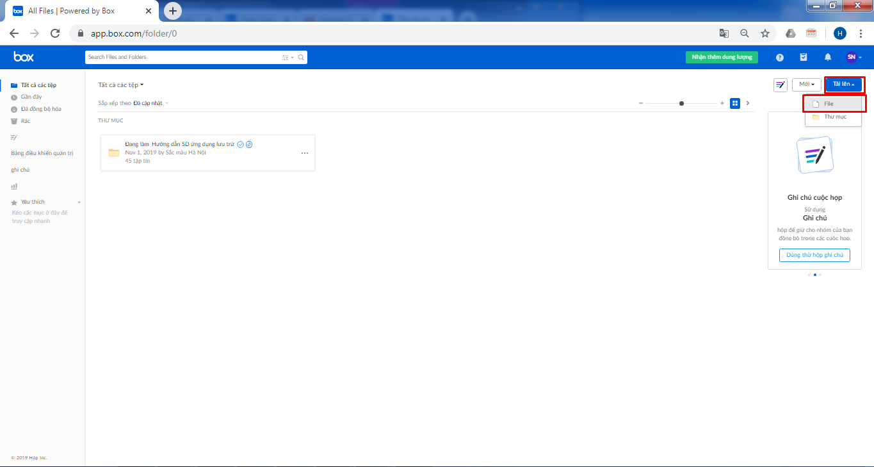Screen dimensions: 874x467
Task: Click the Box Notes pen icon button
Action: 781,85
